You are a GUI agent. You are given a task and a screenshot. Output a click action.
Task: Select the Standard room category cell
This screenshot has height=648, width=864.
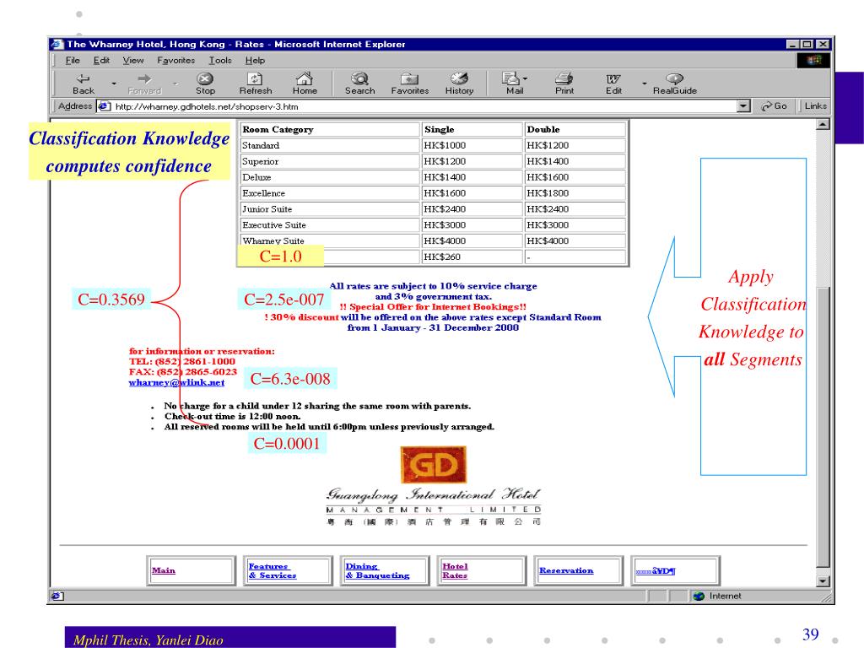coord(330,145)
